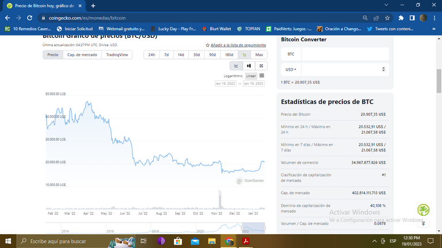
Task: Set chart range to 14d
Action: (181, 55)
